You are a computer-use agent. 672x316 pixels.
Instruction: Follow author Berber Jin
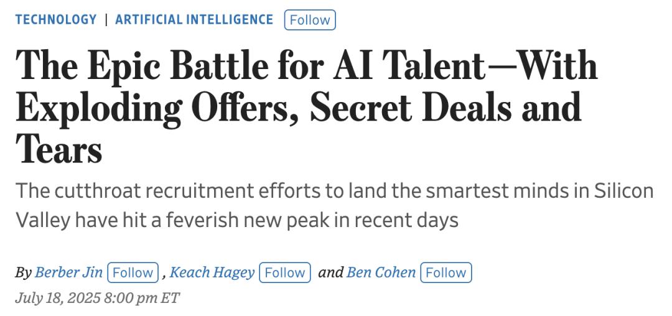coord(133,272)
